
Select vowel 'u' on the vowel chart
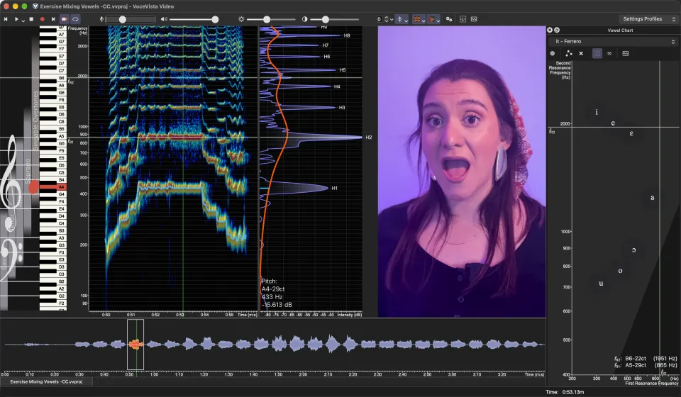(601, 284)
